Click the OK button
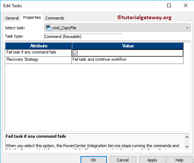This screenshot has width=194, height=163. [94, 160]
